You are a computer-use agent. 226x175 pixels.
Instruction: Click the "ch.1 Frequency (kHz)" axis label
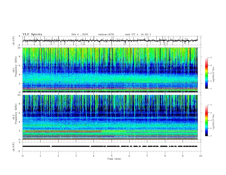(15, 67)
